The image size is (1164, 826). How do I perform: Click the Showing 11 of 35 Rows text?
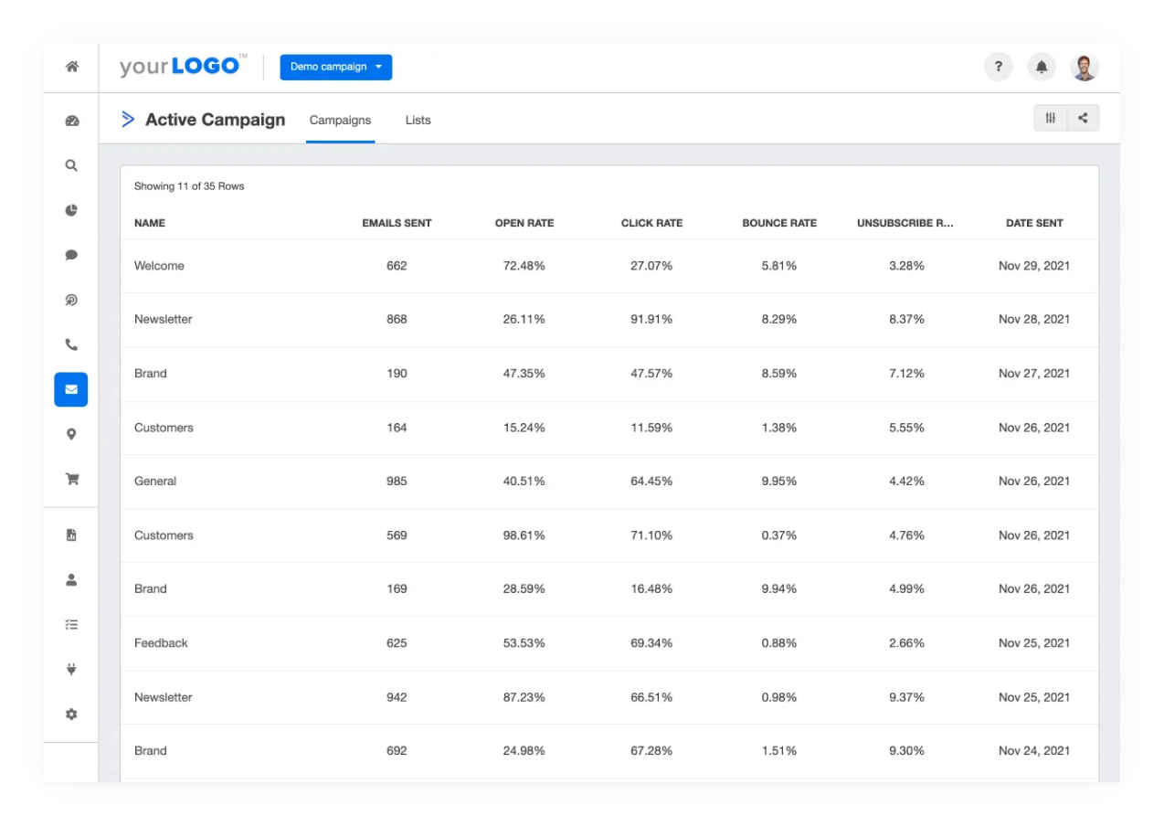tap(189, 186)
